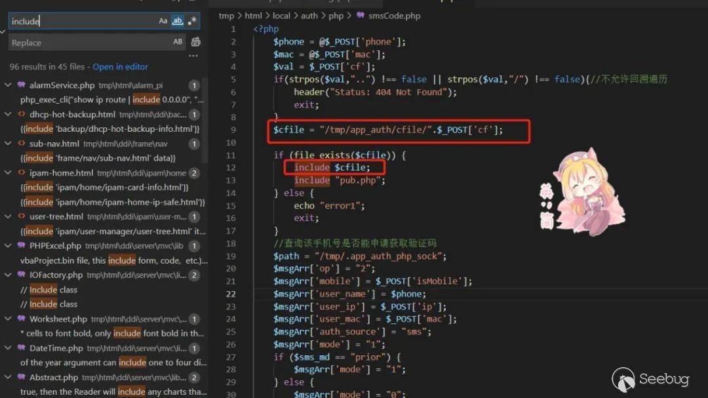Select 'cells to font bold' match line

(113, 333)
